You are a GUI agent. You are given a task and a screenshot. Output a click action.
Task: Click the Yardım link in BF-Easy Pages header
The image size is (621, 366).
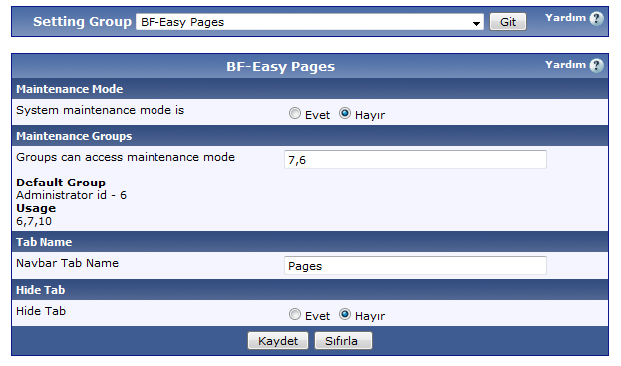coord(565,65)
